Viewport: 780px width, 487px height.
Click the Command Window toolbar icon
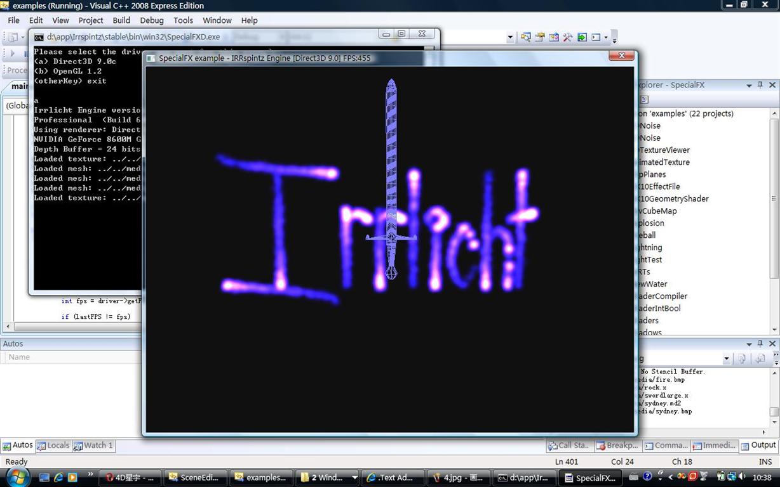tap(596, 37)
